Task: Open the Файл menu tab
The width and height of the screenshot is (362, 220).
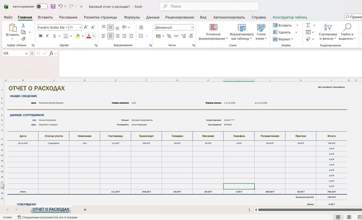Action: click(x=8, y=17)
